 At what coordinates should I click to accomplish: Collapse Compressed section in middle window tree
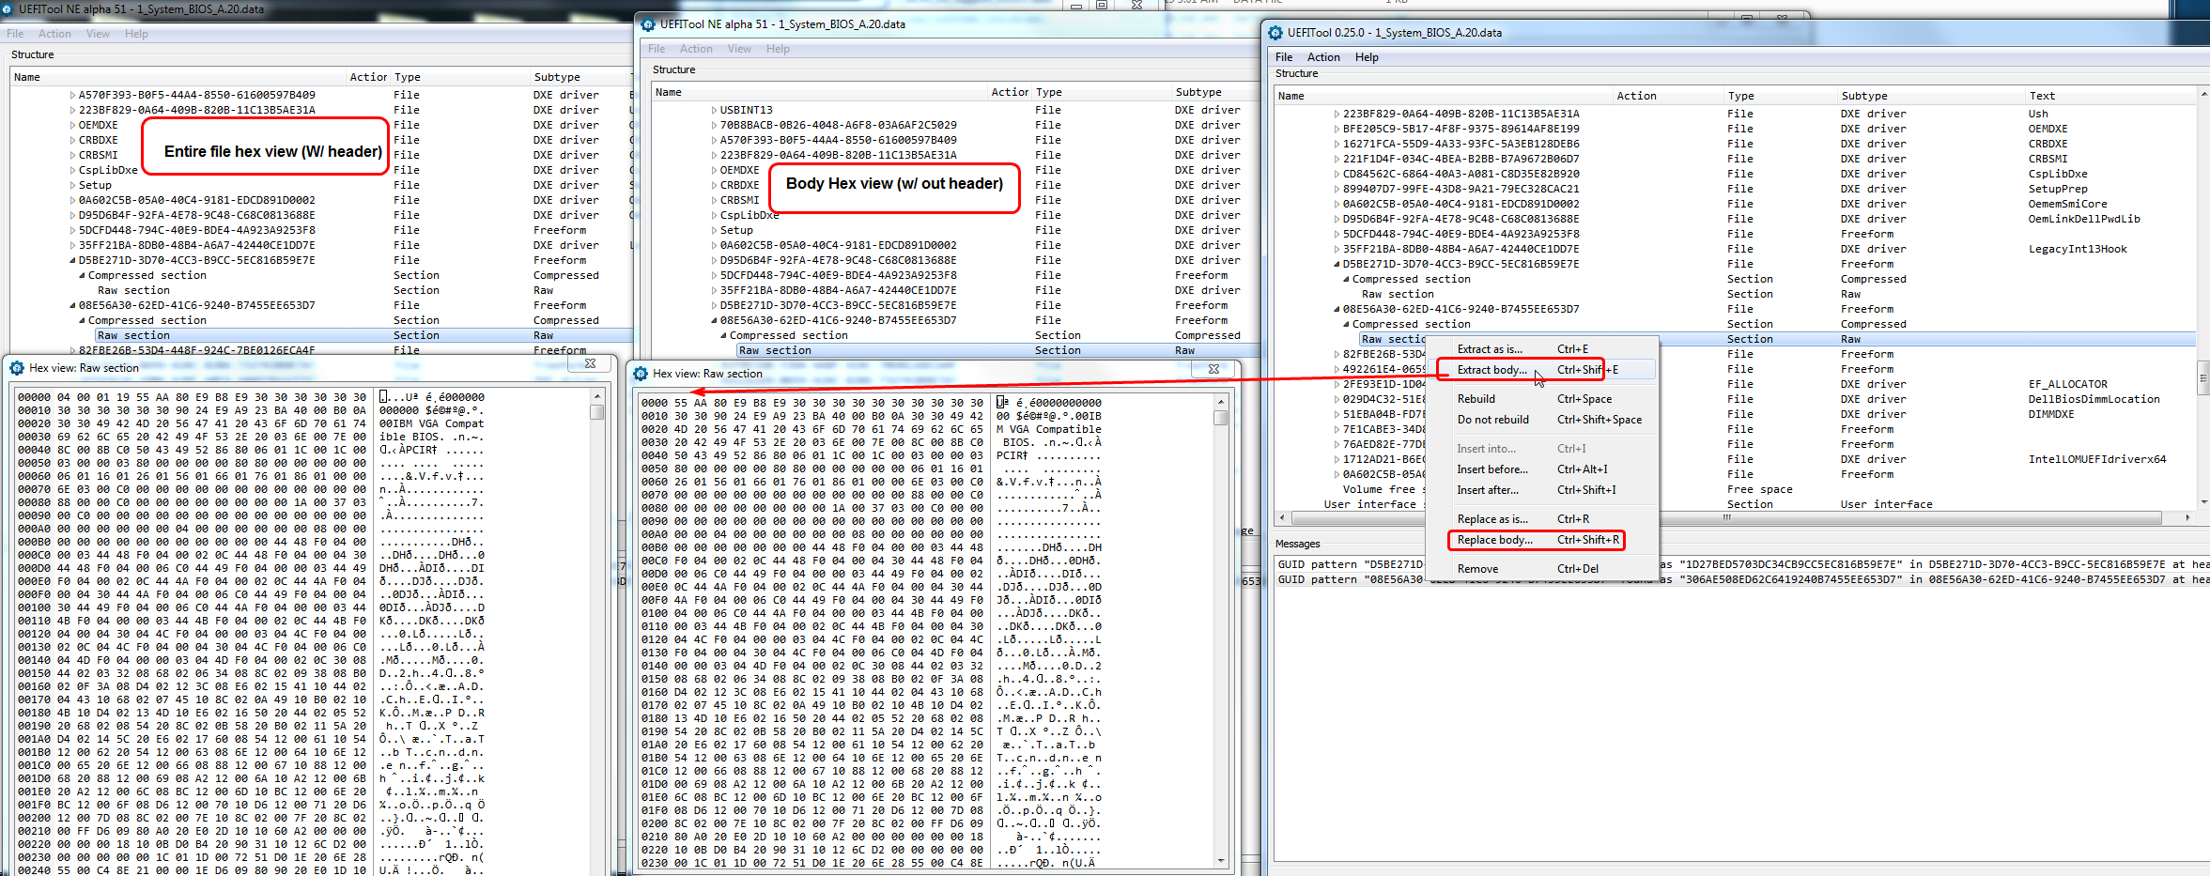point(723,335)
